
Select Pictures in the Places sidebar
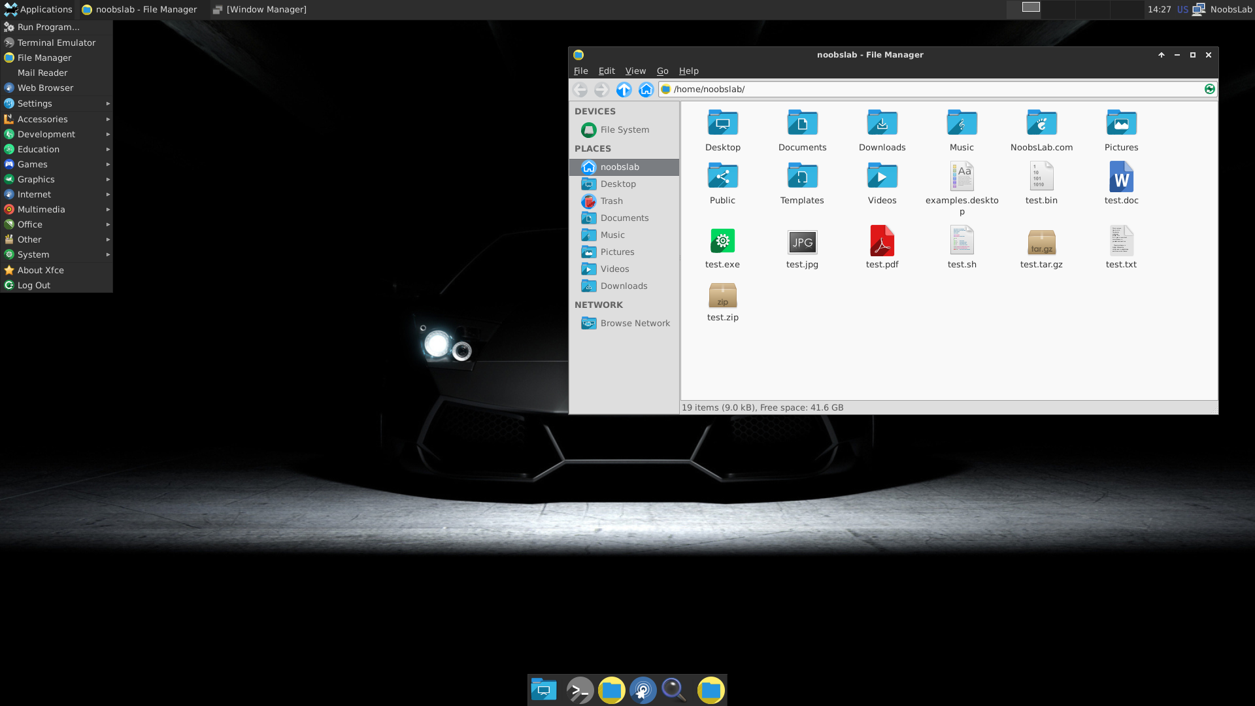tap(624, 252)
